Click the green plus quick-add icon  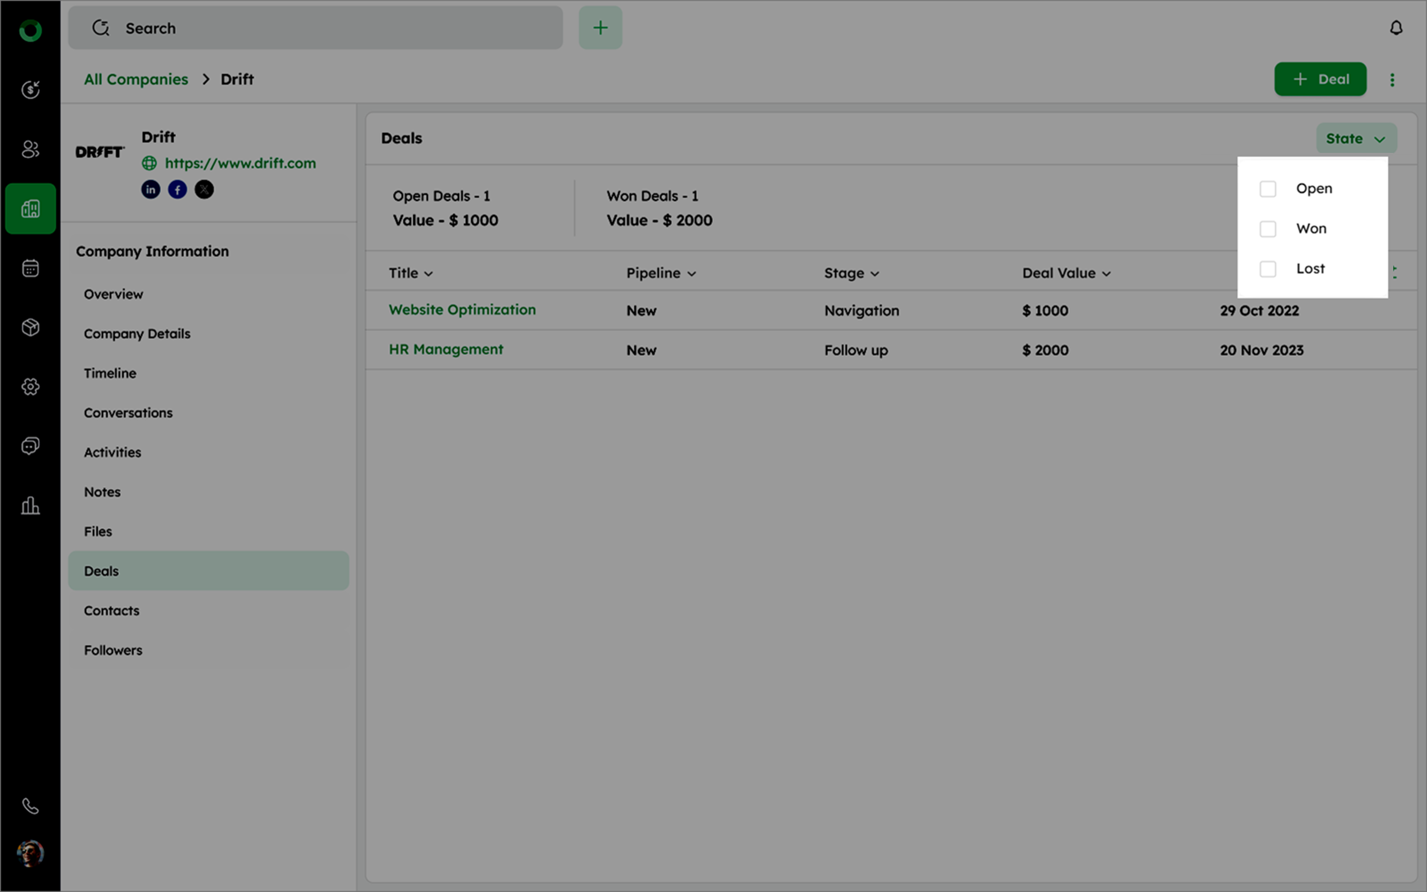pyautogui.click(x=600, y=28)
